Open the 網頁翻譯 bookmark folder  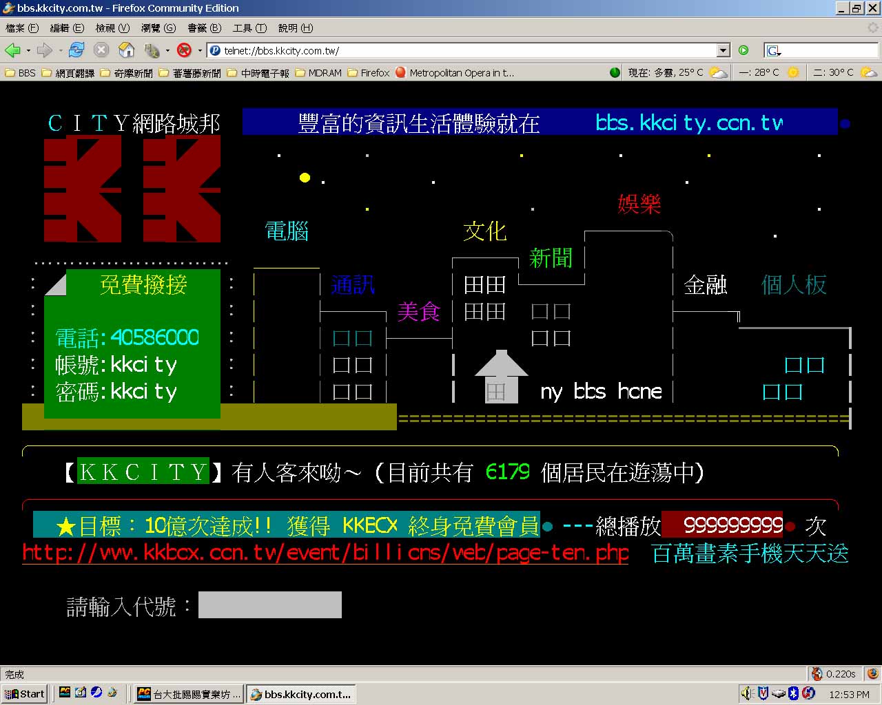pos(68,72)
